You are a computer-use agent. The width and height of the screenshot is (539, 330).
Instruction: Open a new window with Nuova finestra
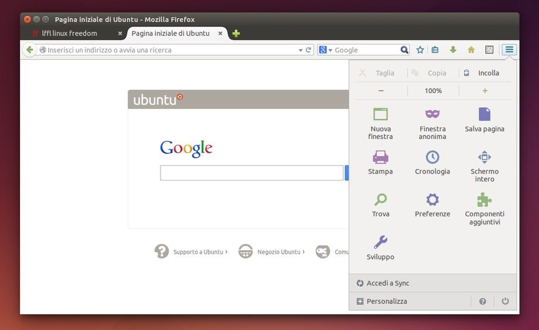(x=380, y=124)
